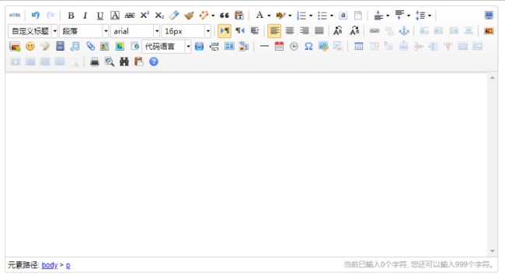This screenshot has width=505, height=280.
Task: Open the line height dropdown arrow
Action: [430, 16]
